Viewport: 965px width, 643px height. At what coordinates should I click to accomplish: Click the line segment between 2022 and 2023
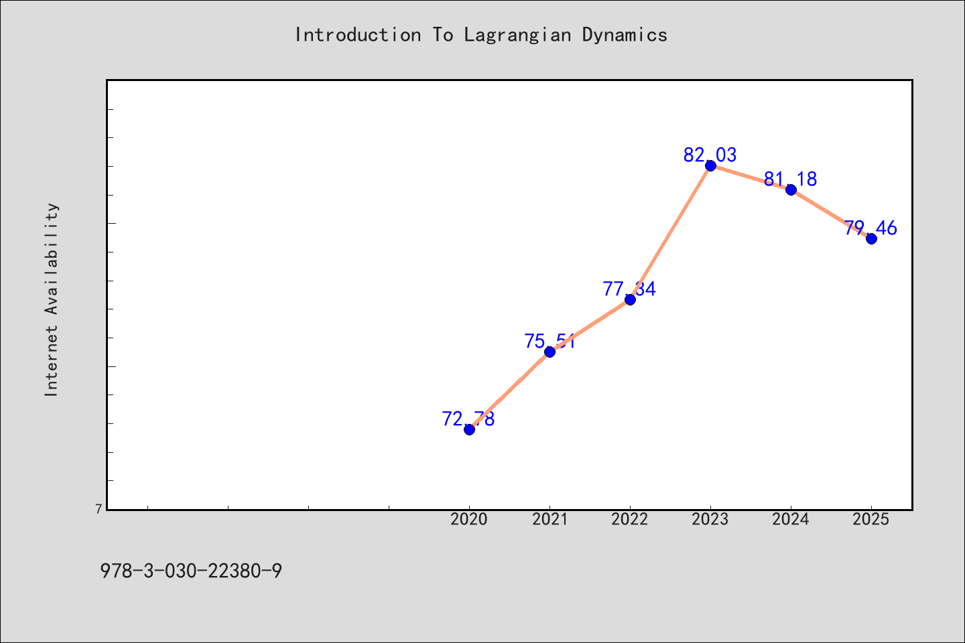tap(670, 232)
